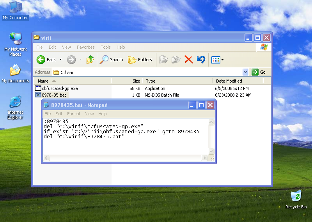The height and width of the screenshot is (222, 312).
Task: Click the red Delete X icon
Action: [188, 60]
